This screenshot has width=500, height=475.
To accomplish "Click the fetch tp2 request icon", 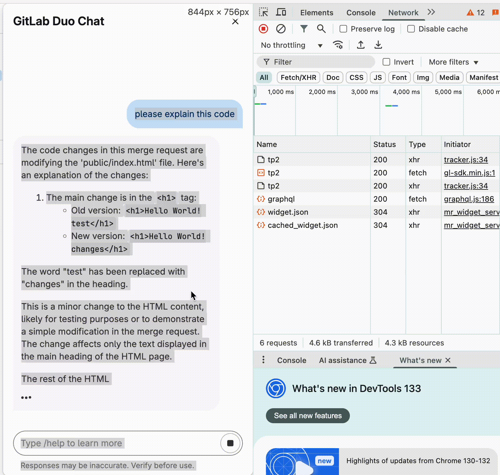I will tap(261, 173).
